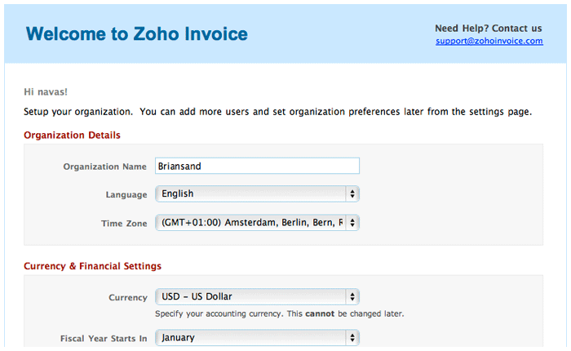Click the Currency & Financial Settings heading
571x351 pixels.
(x=92, y=266)
